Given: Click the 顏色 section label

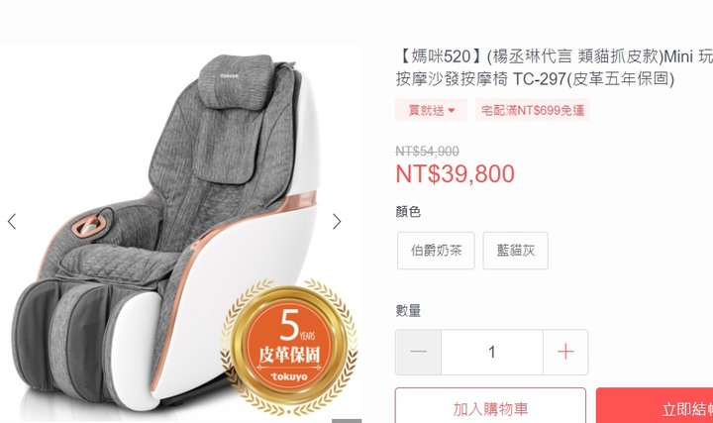Looking at the screenshot, I should point(408,212).
